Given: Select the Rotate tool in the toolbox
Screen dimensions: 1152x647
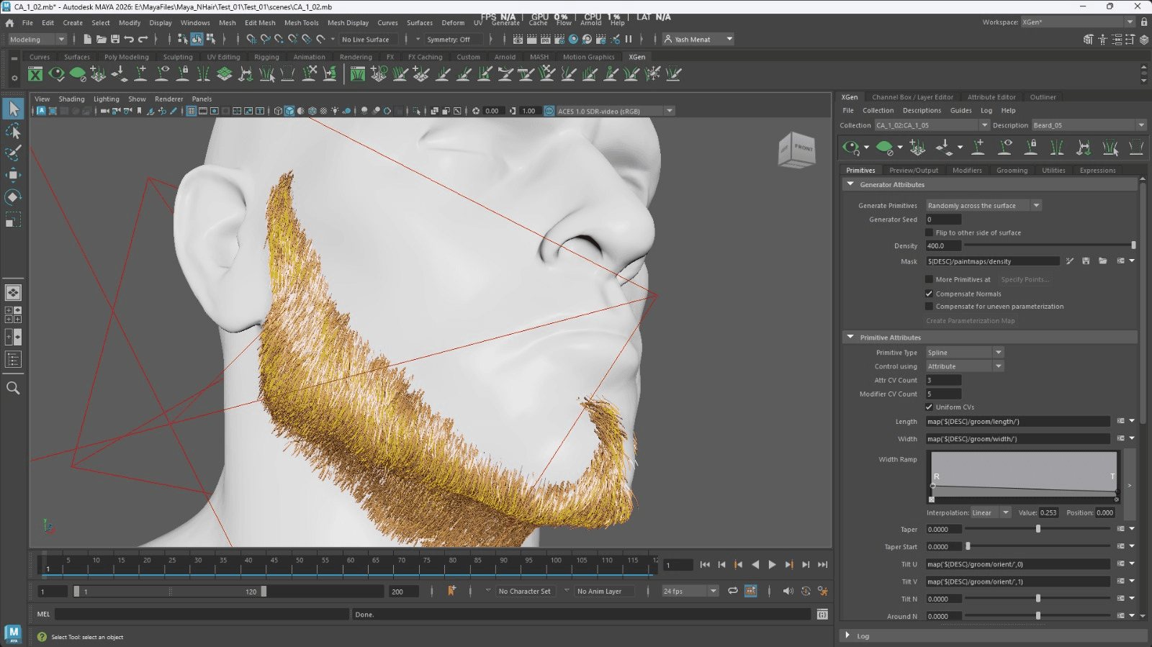Looking at the screenshot, I should [13, 197].
